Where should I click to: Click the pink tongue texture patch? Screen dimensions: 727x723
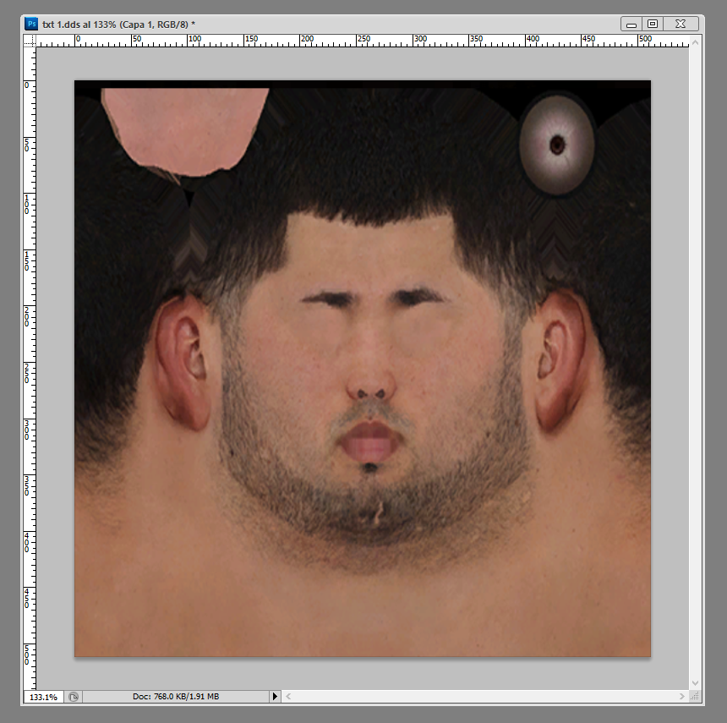tap(185, 132)
